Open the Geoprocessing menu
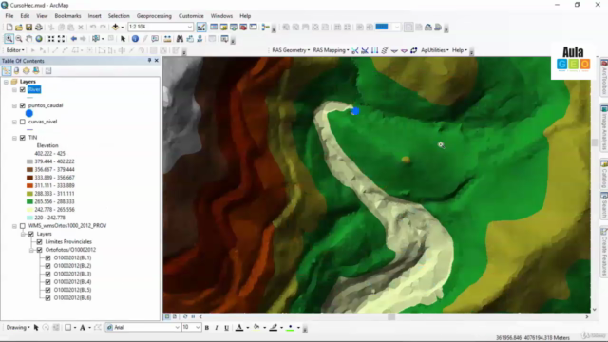Screen dimensions: 608x342 point(154,16)
